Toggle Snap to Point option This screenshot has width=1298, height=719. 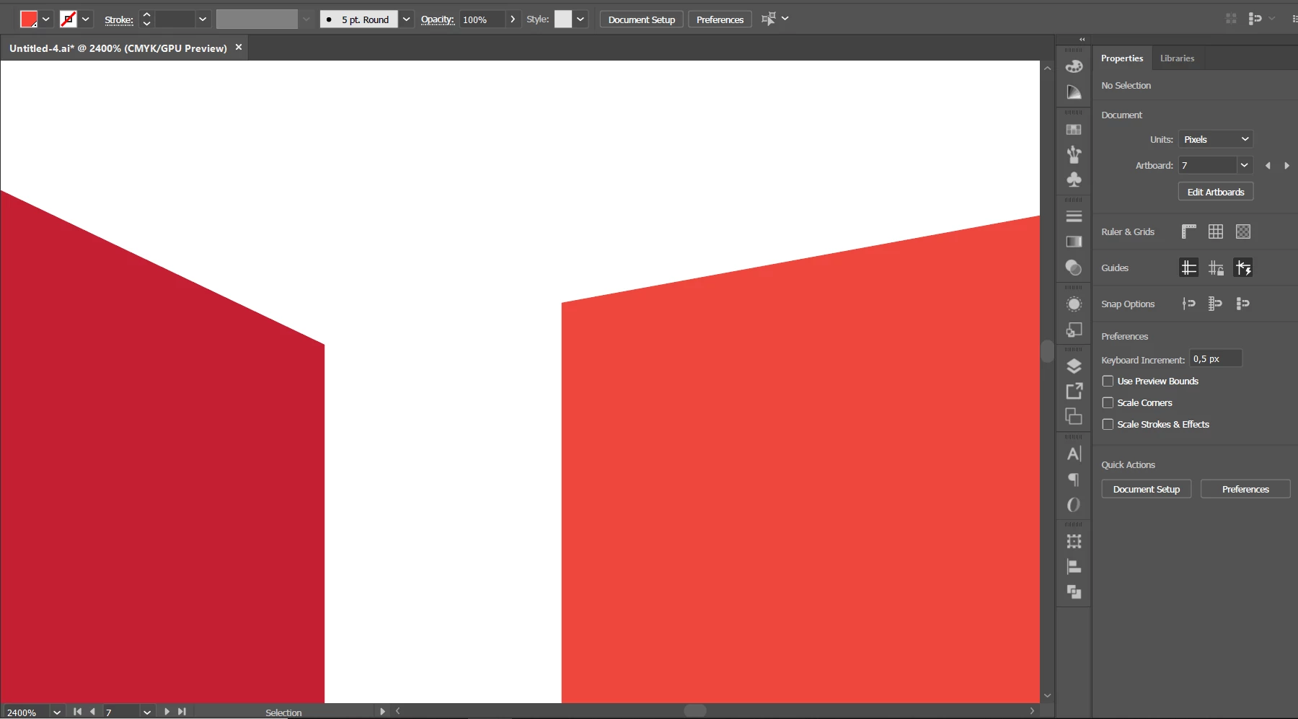[x=1188, y=304]
